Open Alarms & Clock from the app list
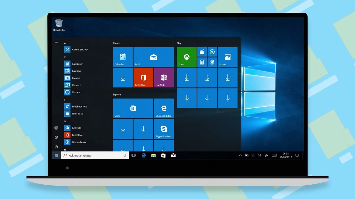Image resolution: width=355 pixels, height=199 pixels. pyautogui.click(x=76, y=49)
